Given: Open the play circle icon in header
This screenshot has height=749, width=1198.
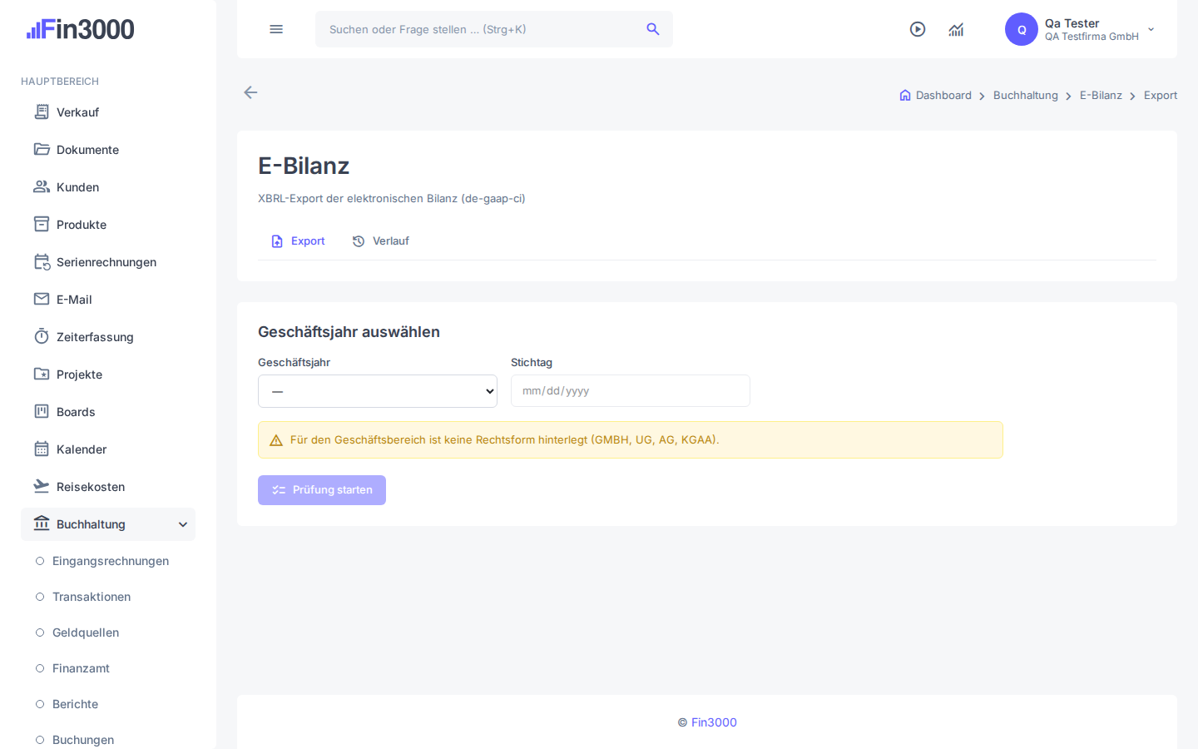Looking at the screenshot, I should [918, 29].
